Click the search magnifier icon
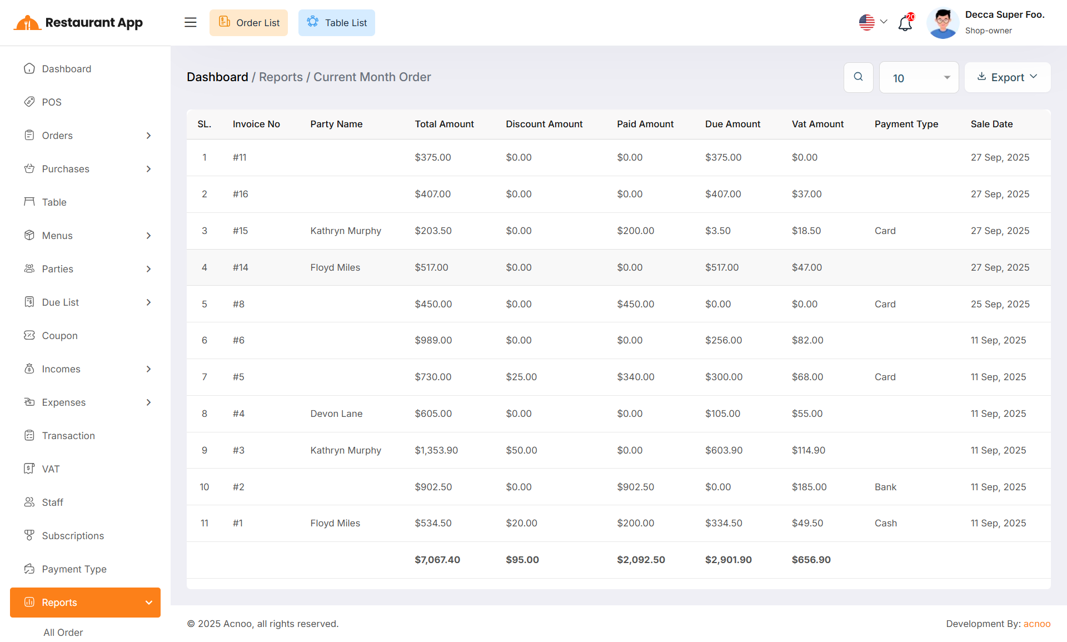This screenshot has width=1067, height=642. click(858, 77)
